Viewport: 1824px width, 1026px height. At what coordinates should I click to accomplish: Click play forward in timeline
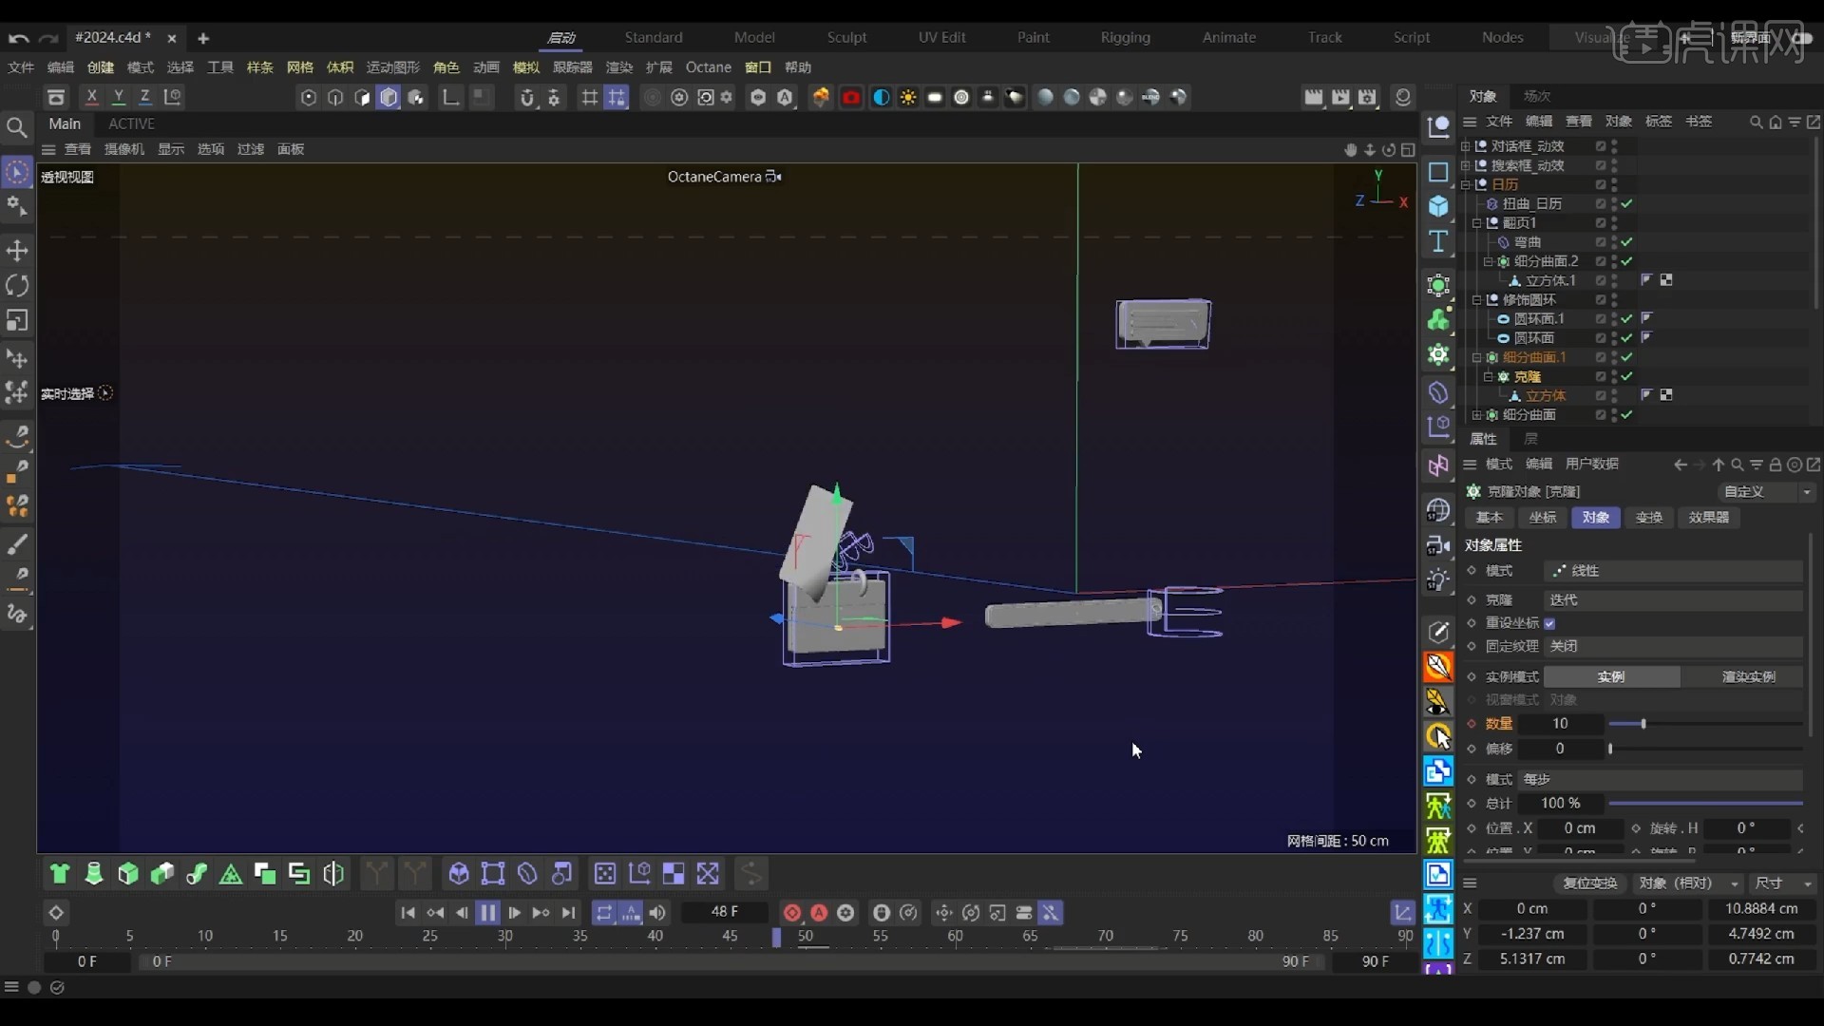514,913
